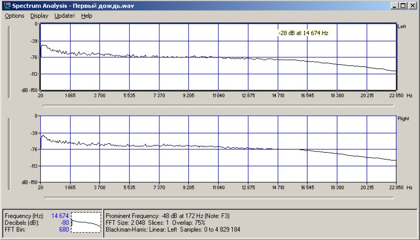Click the Spectrum Analysis title bar icon
This screenshot has width=420, height=240.
point(7,5)
